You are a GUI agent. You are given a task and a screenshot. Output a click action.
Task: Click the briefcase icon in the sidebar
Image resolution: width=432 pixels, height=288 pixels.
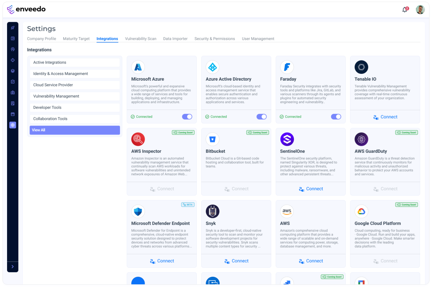(13, 92)
